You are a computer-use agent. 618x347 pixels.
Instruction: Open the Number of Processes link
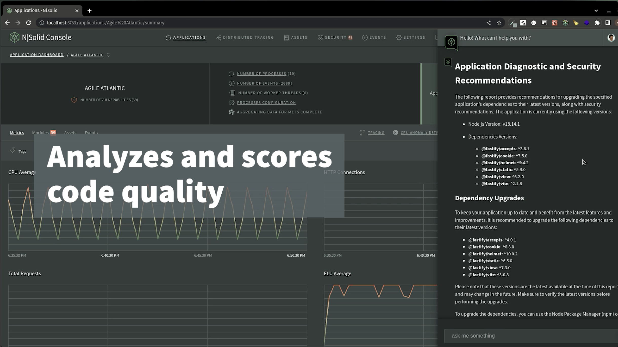pyautogui.click(x=261, y=74)
